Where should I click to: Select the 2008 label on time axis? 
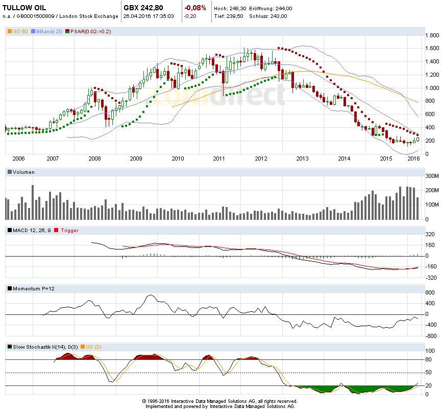coord(94,158)
